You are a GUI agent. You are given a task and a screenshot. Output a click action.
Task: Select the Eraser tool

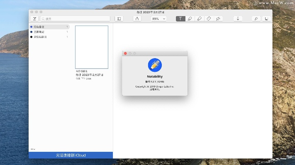click(x=209, y=19)
